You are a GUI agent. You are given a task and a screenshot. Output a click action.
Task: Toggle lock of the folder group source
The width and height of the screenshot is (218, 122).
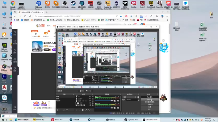pyautogui.click(x=93, y=103)
